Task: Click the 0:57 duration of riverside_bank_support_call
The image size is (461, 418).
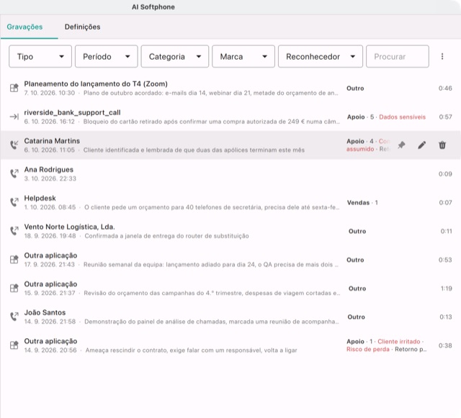Action: [445, 117]
